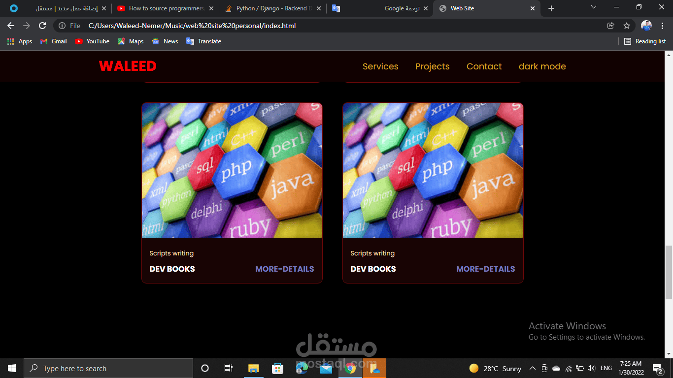Open the Windows Start menu
Screen dimensions: 673x378
point(12,368)
